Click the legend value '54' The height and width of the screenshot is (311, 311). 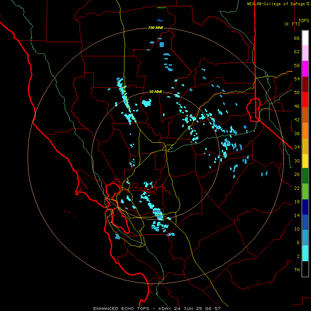click(297, 79)
